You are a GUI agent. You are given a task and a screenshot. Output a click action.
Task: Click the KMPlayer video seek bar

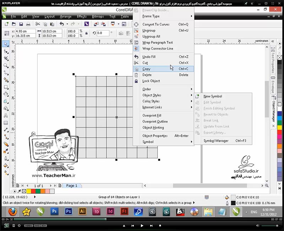pos(142,219)
